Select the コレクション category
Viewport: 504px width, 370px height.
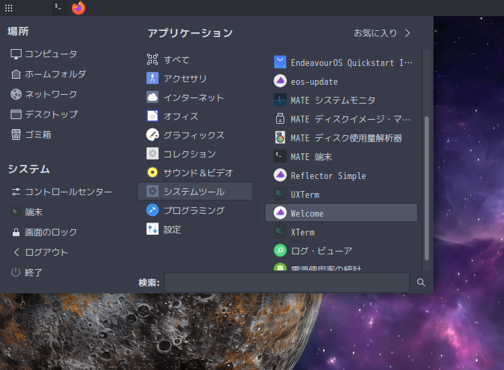(195, 154)
